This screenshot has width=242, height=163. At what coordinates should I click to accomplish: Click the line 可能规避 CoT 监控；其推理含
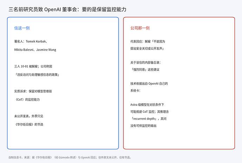pos(149,112)
